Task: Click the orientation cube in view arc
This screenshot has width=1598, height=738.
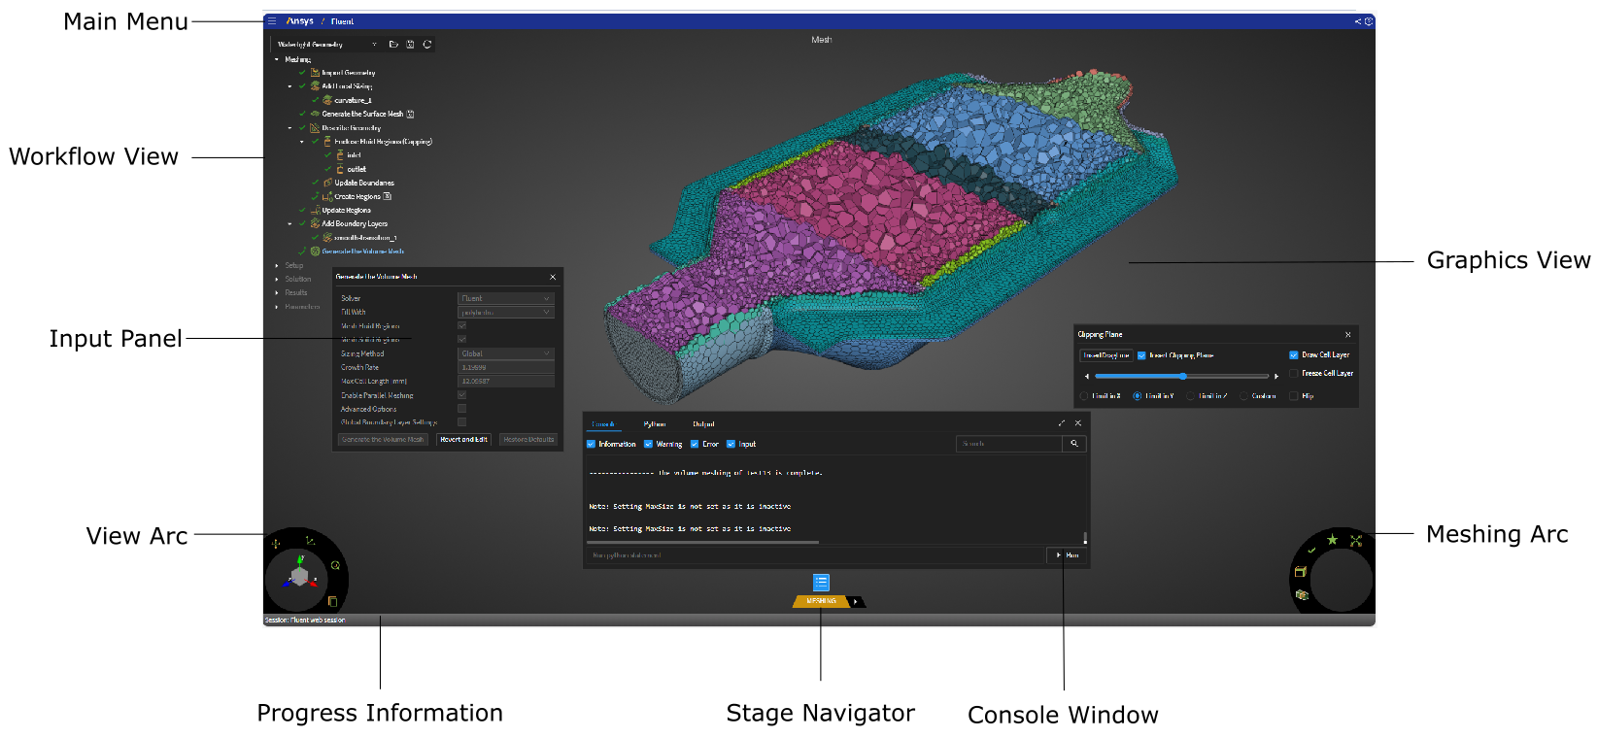Action: click(x=299, y=576)
